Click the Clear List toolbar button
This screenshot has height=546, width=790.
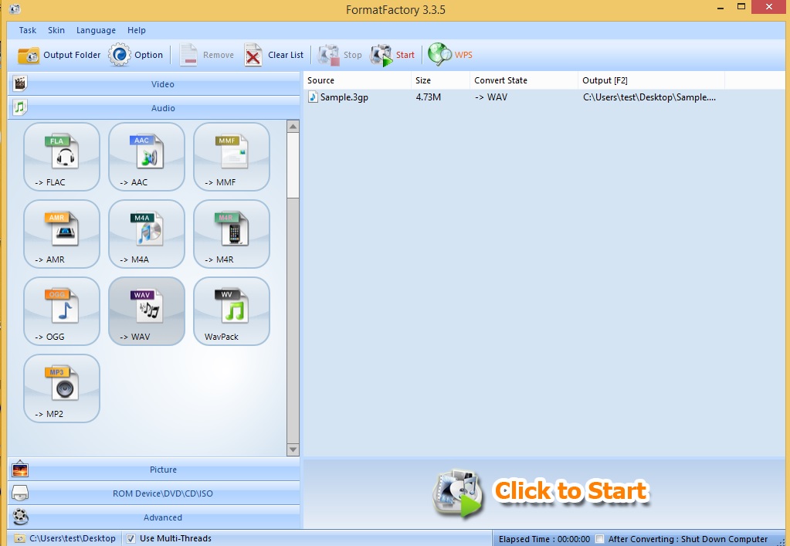274,55
